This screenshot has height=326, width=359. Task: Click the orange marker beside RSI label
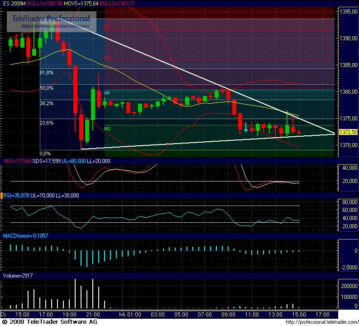tap(1, 196)
